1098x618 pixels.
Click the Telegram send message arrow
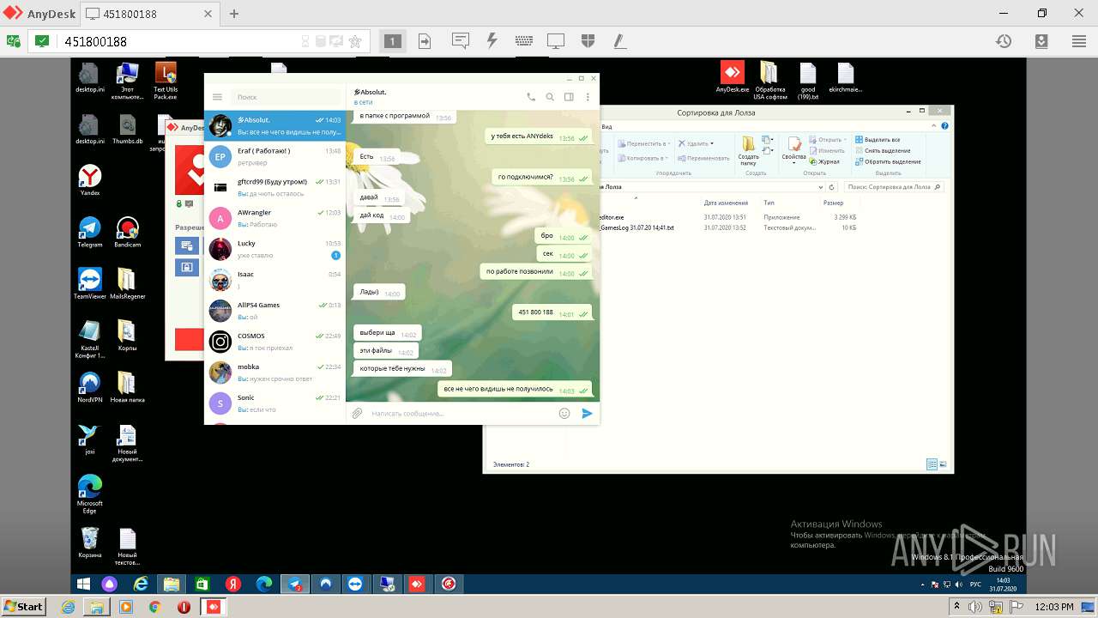(588, 413)
